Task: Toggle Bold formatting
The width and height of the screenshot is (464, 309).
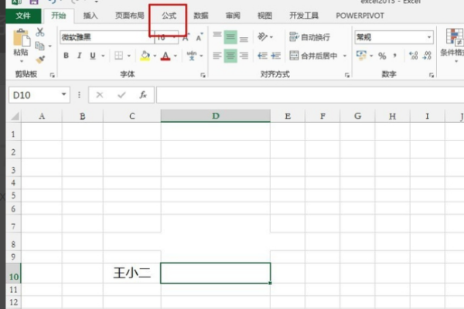Action: (67, 56)
